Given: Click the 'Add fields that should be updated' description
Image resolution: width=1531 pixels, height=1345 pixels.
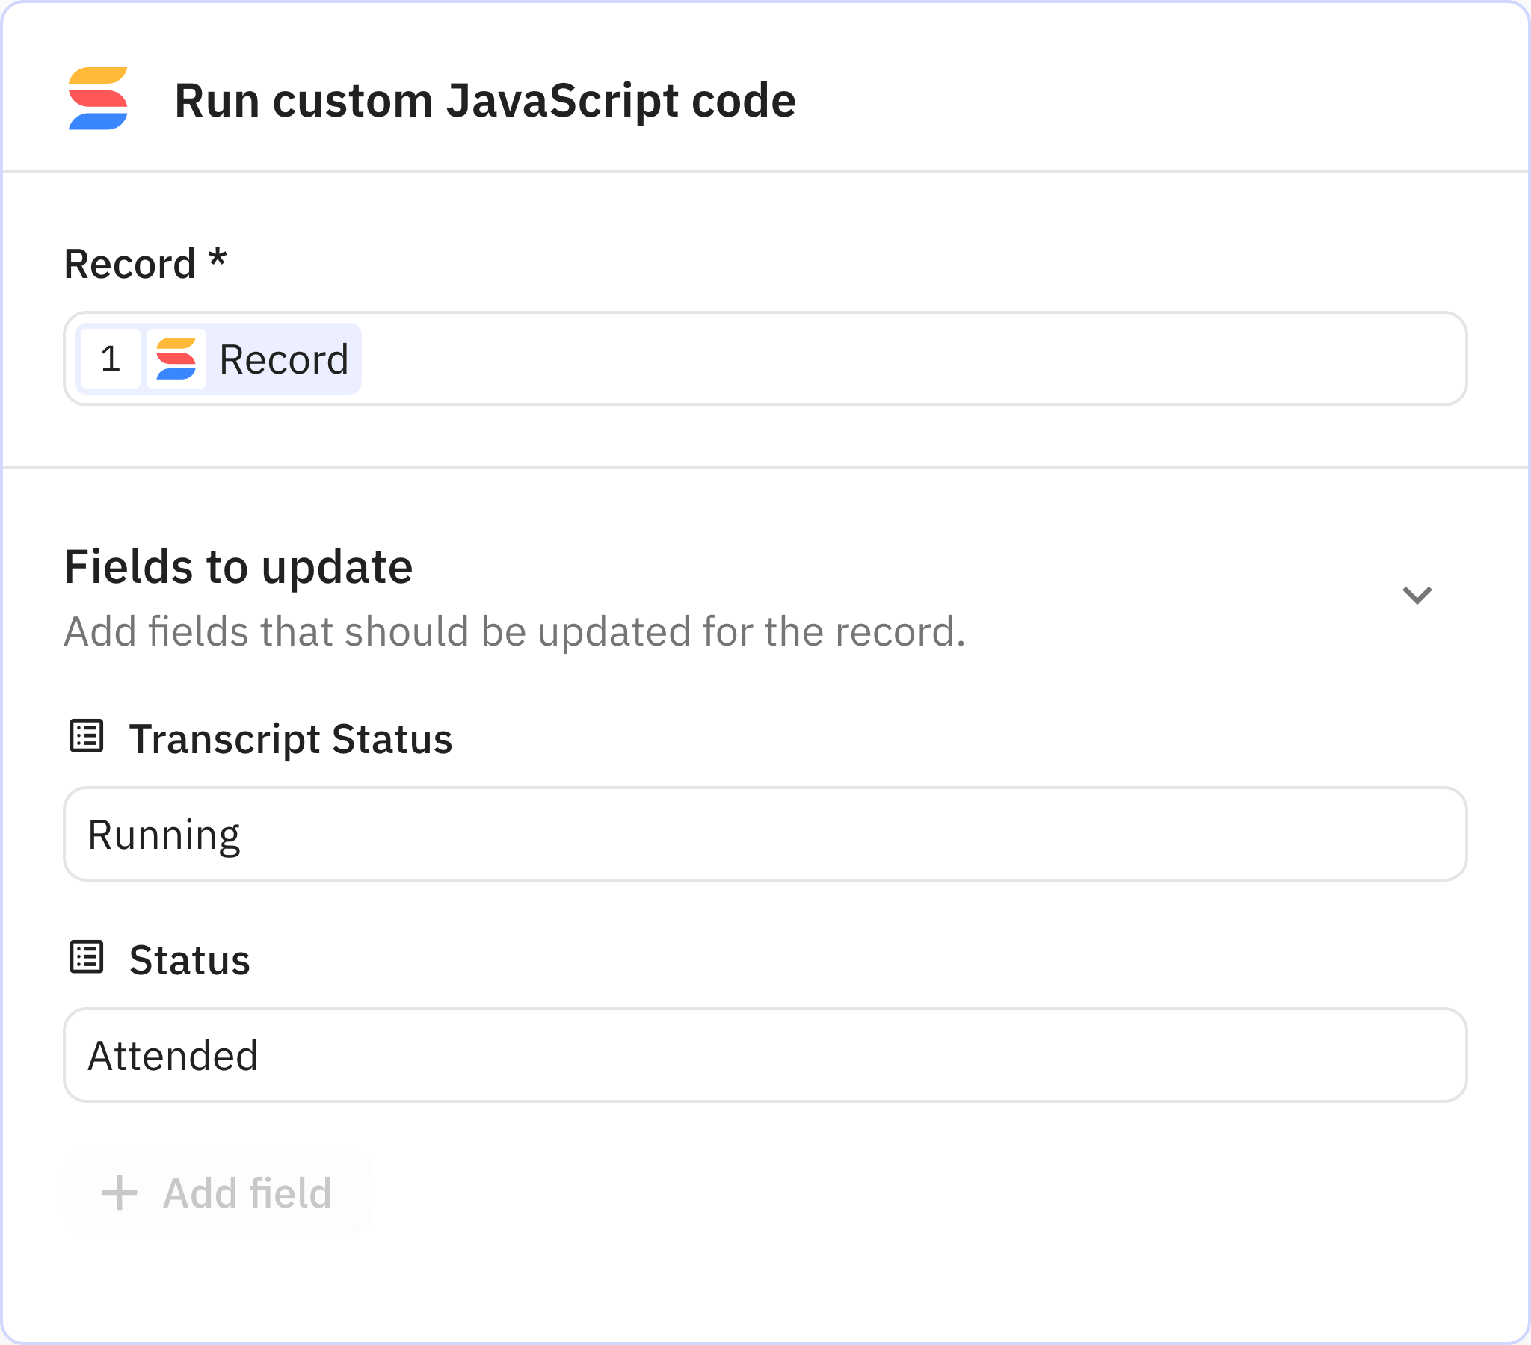Looking at the screenshot, I should 514,631.
